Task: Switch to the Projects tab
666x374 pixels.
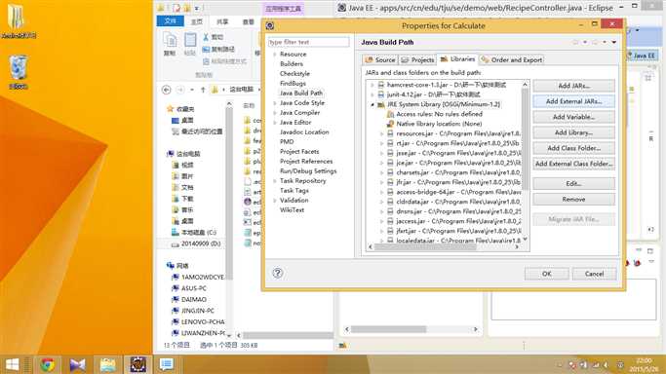Action: (x=417, y=60)
